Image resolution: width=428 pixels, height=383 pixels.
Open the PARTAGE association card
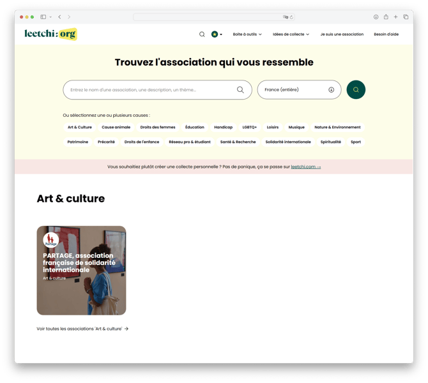(81, 271)
